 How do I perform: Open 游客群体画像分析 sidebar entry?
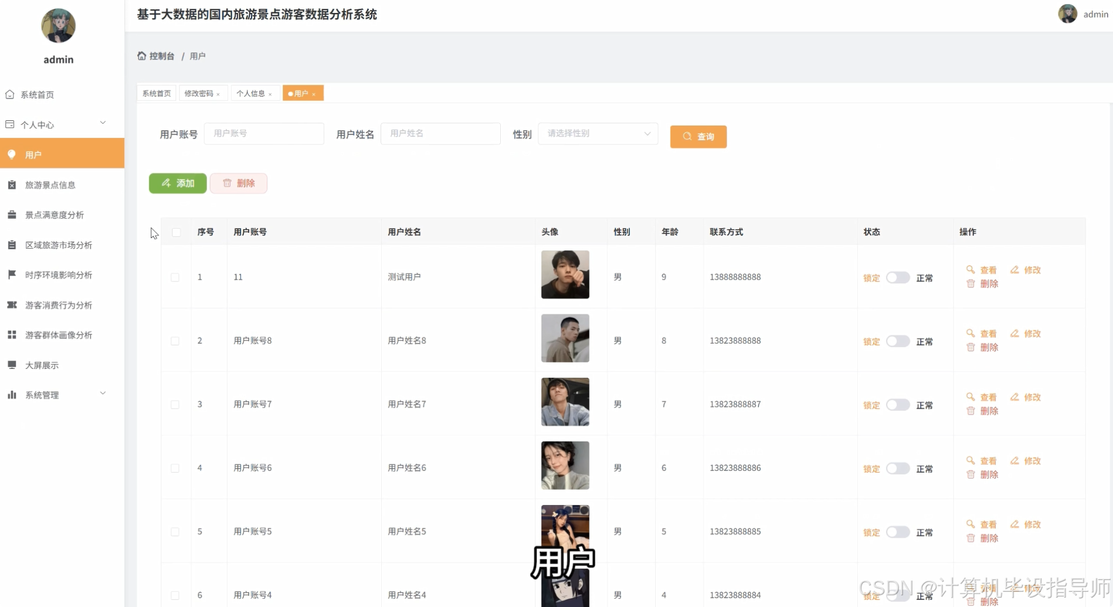coord(57,334)
